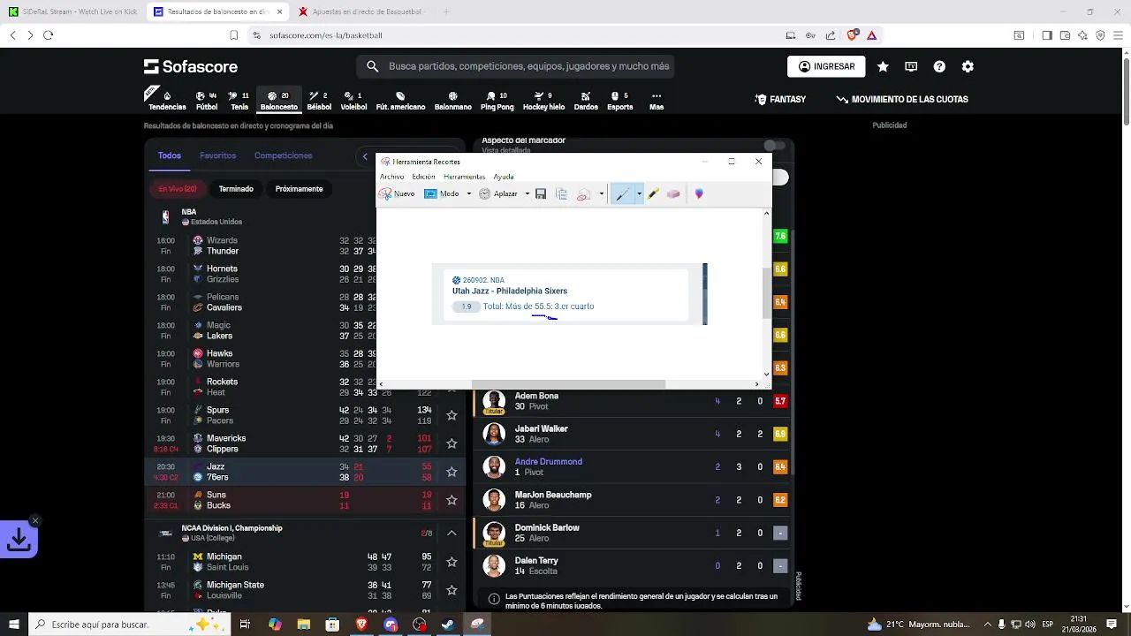
Task: Show hidden system tray icons
Action: (988, 625)
